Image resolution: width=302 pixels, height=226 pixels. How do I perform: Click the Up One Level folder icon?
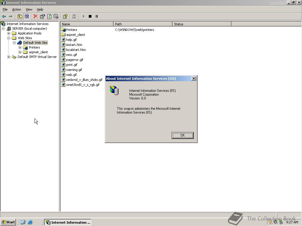[x=20, y=16]
